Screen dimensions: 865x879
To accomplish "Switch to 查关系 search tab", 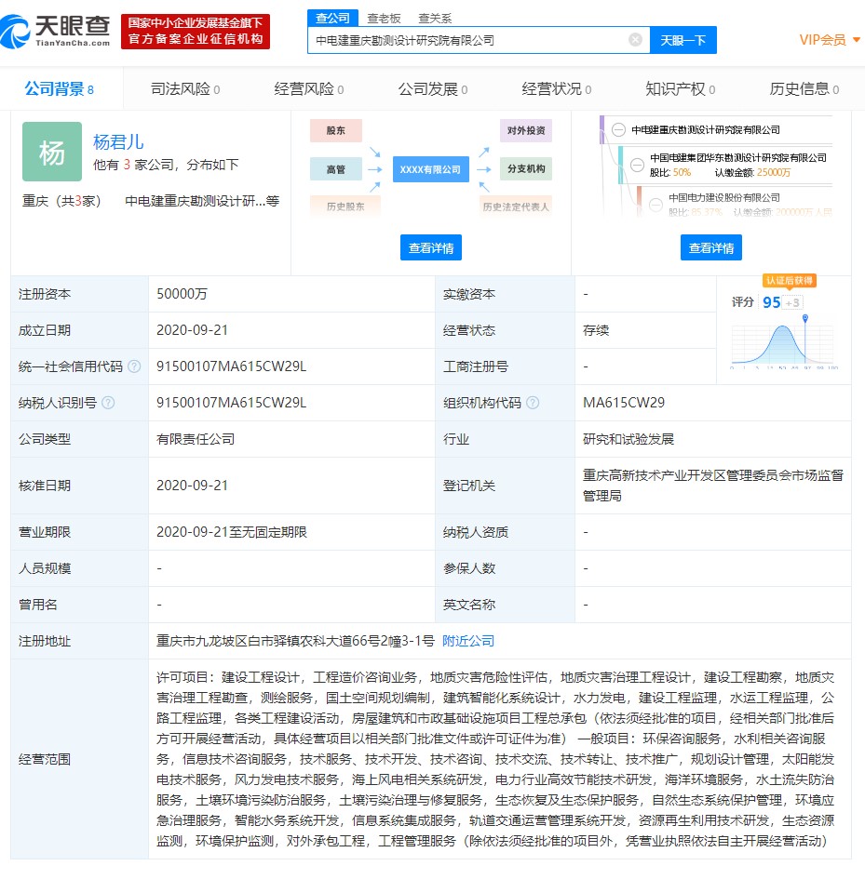I will point(435,19).
